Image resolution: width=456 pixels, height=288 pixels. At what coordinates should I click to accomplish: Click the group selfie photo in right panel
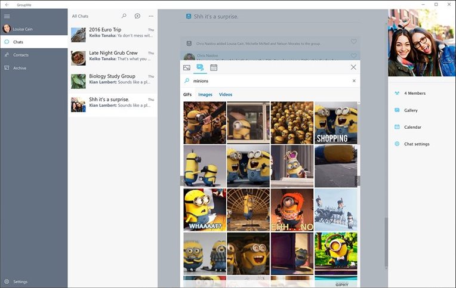[422, 43]
